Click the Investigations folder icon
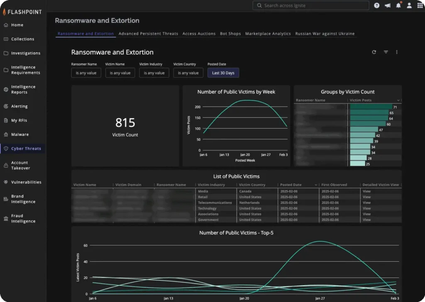 click(x=6, y=53)
